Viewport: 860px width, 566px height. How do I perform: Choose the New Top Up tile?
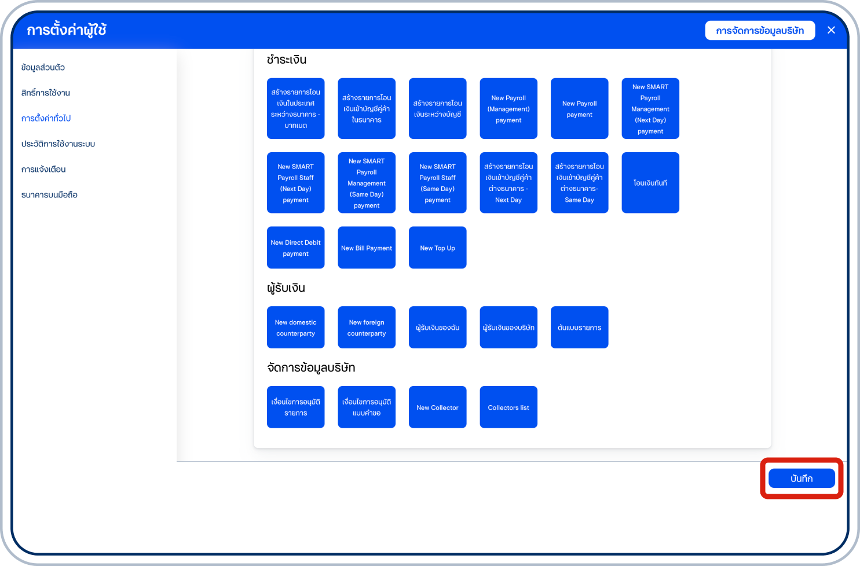(437, 248)
